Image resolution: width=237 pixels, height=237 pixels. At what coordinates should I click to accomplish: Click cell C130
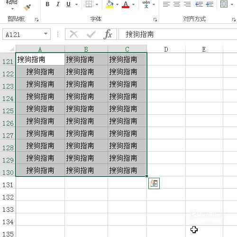coord(127,170)
